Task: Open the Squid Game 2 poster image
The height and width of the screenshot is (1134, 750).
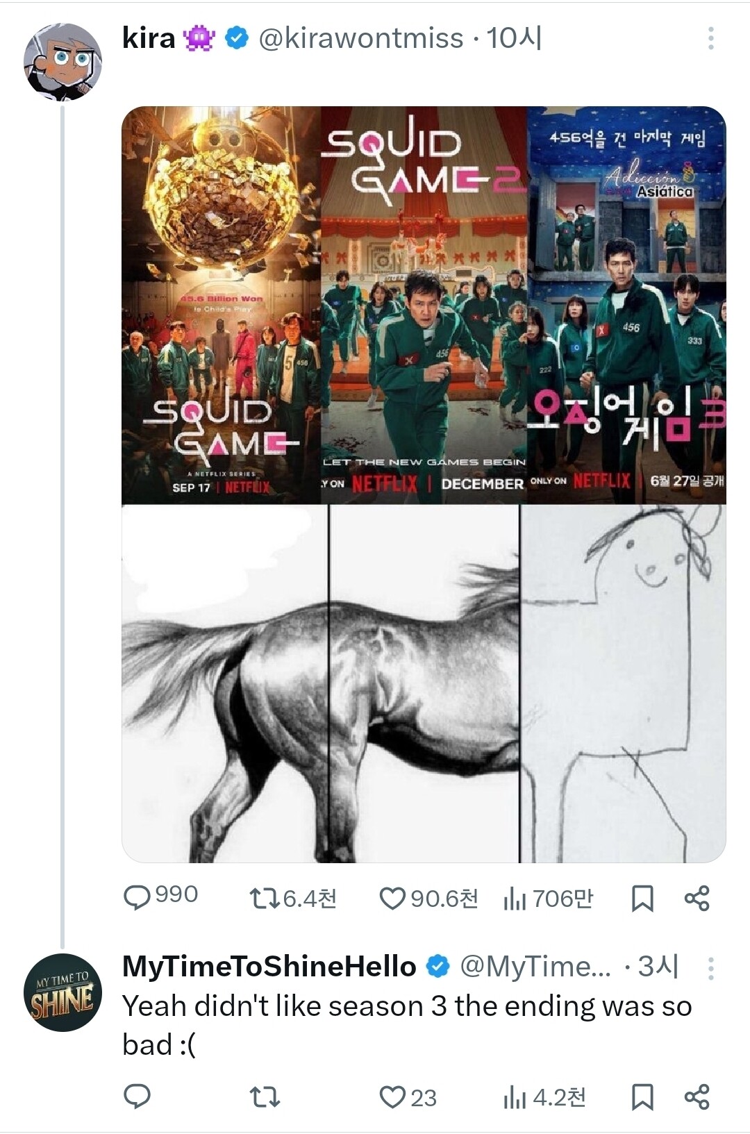Action: 424,306
